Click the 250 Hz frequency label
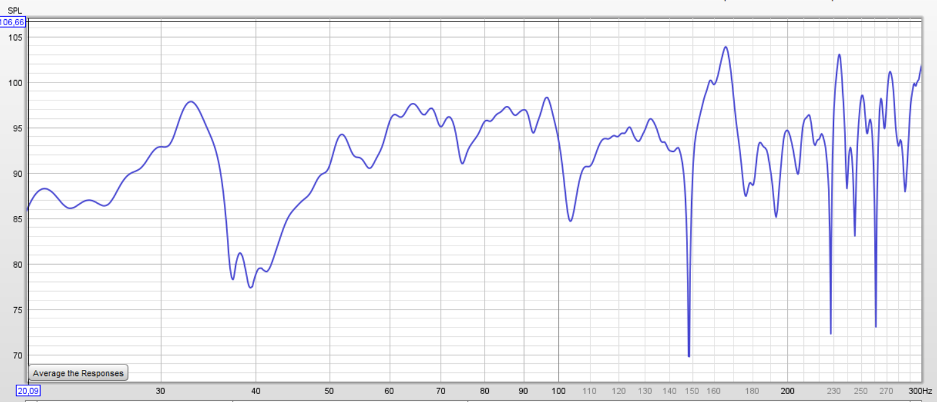The height and width of the screenshot is (402, 937). tap(861, 391)
